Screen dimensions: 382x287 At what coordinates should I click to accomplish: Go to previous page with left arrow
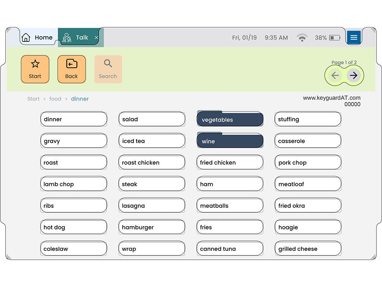(335, 75)
